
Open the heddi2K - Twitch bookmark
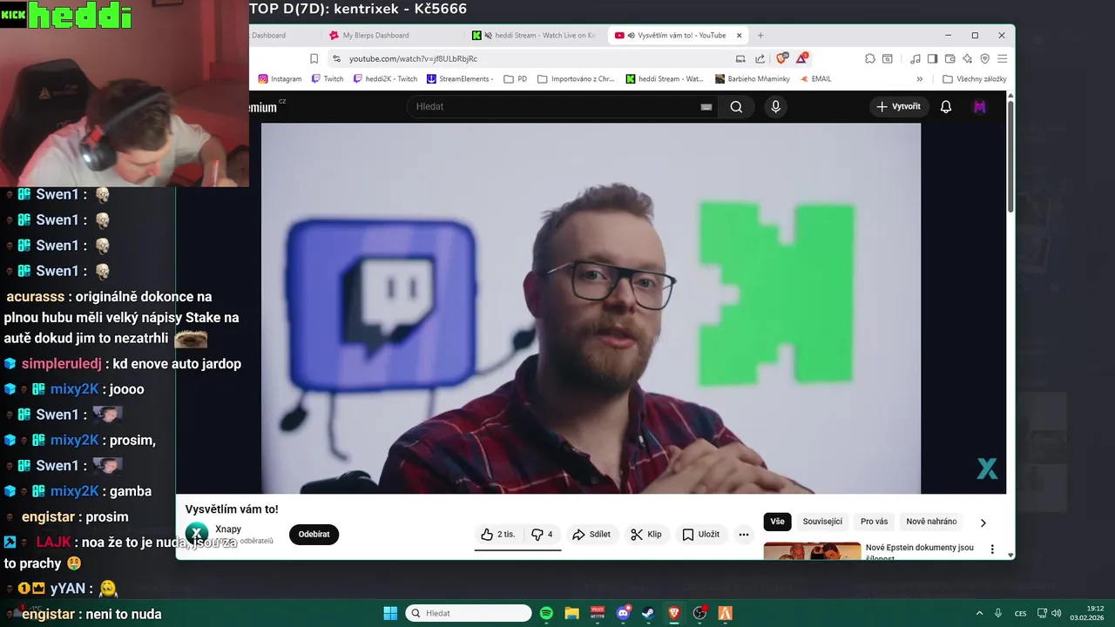pyautogui.click(x=385, y=78)
